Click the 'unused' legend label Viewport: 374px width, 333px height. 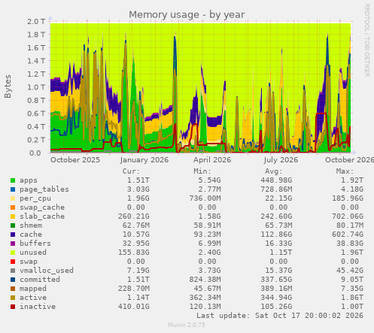(33, 253)
